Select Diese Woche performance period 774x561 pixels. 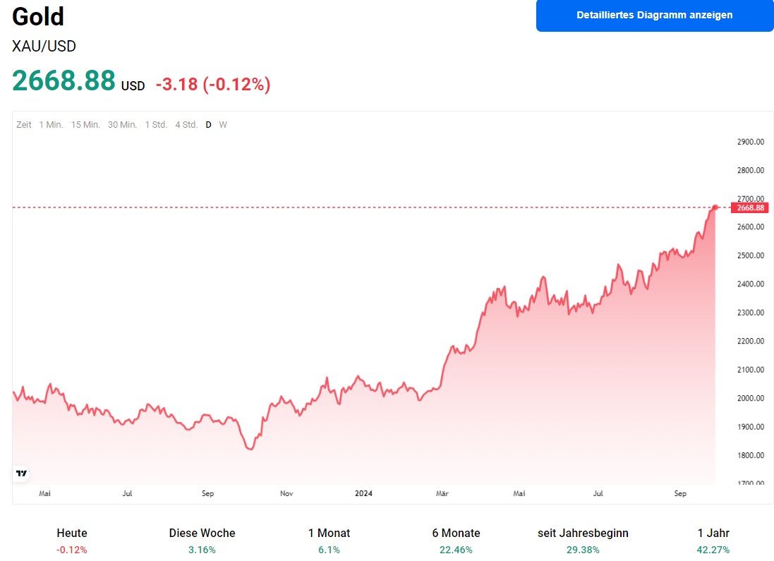(202, 541)
